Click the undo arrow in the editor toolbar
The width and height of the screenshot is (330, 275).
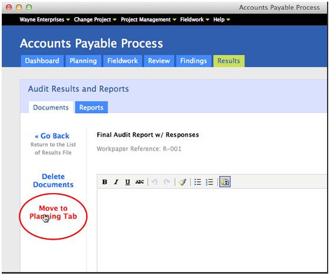pos(154,182)
